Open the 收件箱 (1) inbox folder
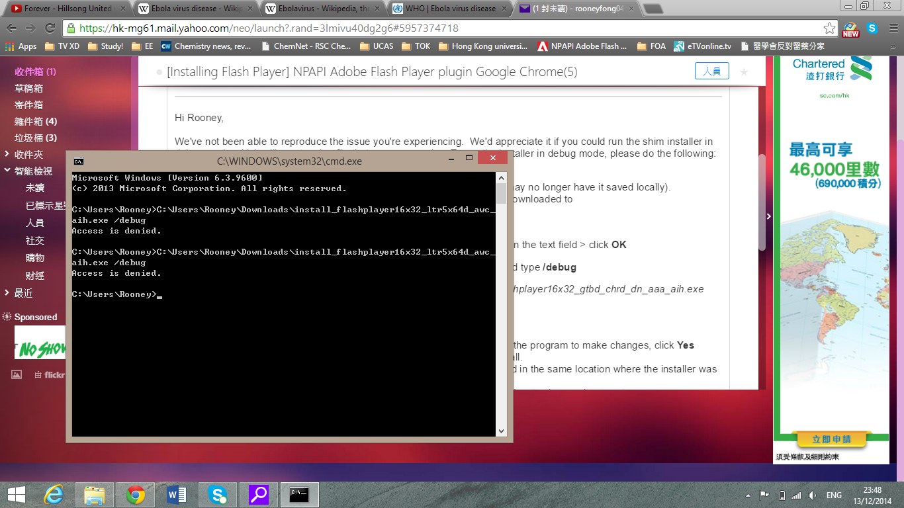The image size is (904, 508). click(35, 71)
